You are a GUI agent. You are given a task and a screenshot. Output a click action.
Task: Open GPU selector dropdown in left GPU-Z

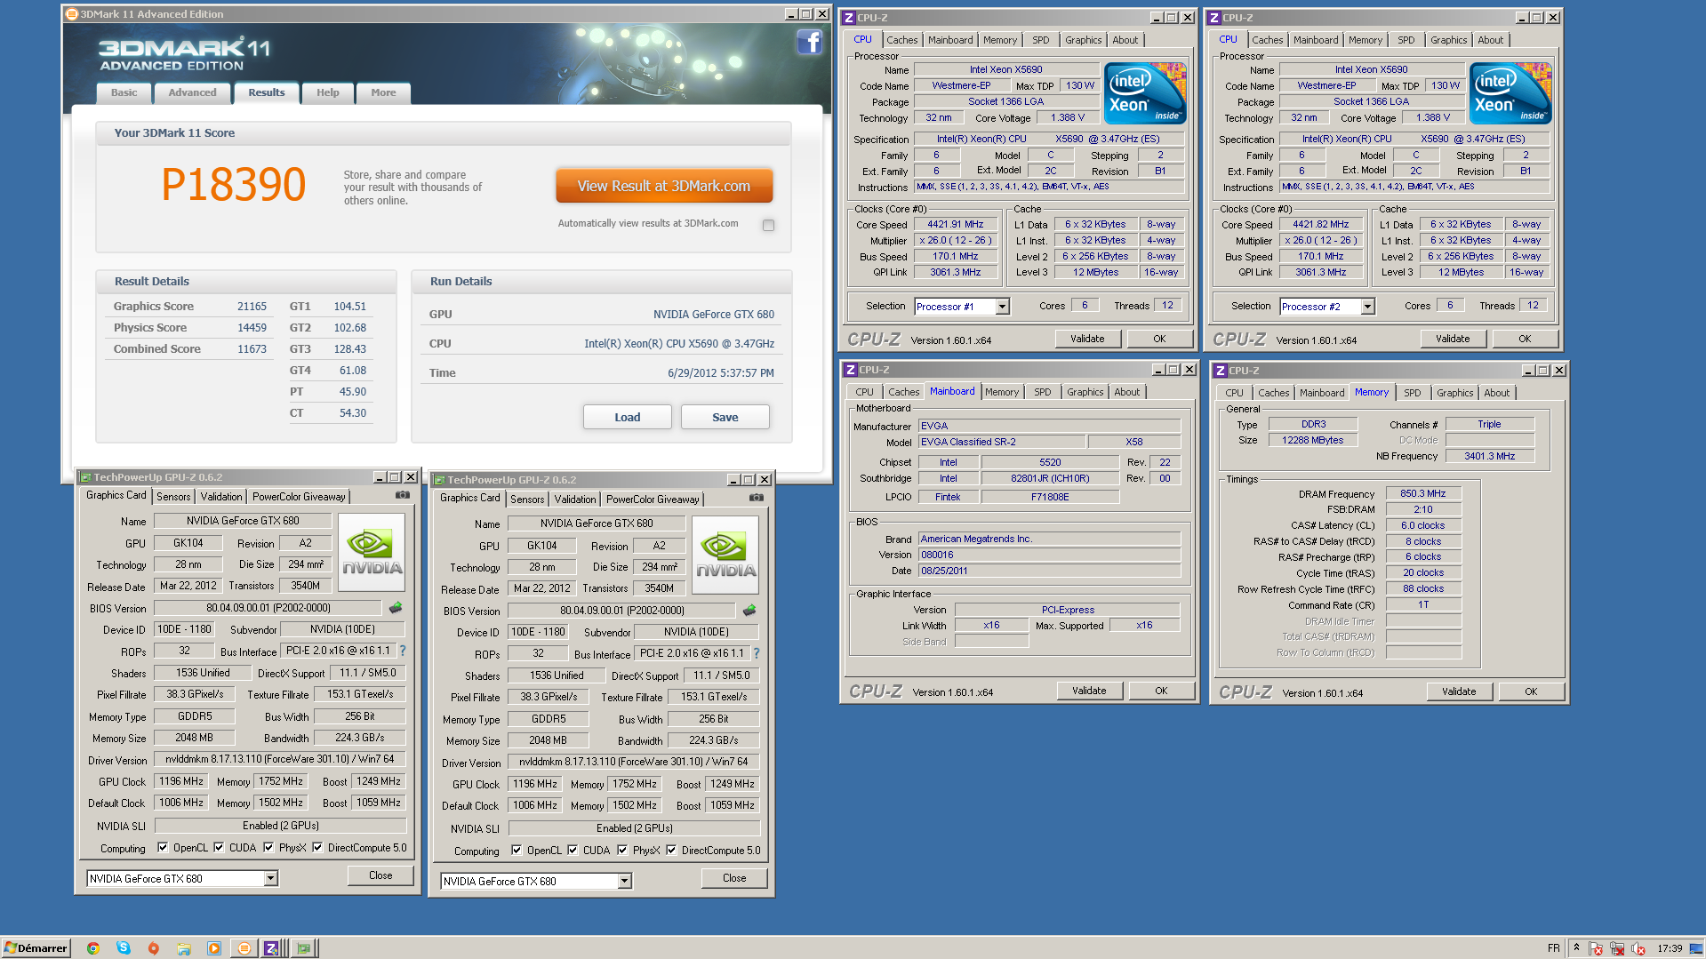pos(270,879)
